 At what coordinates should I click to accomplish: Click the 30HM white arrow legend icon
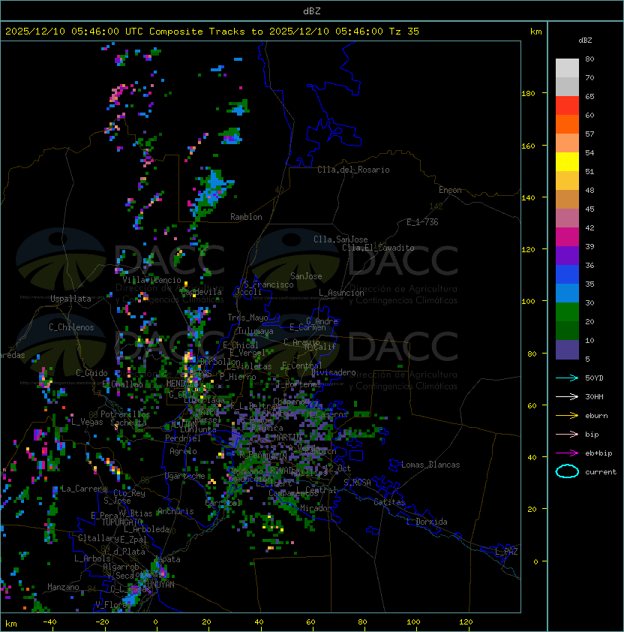(x=567, y=396)
